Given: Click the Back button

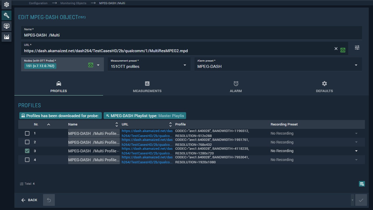Looking at the screenshot, I should 29,200.
